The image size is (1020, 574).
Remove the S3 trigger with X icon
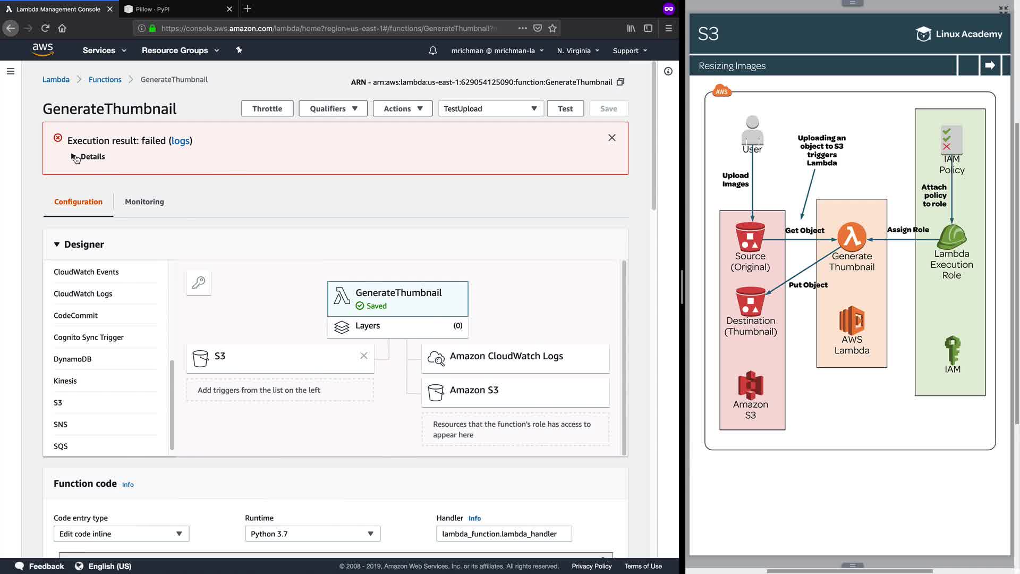(364, 356)
